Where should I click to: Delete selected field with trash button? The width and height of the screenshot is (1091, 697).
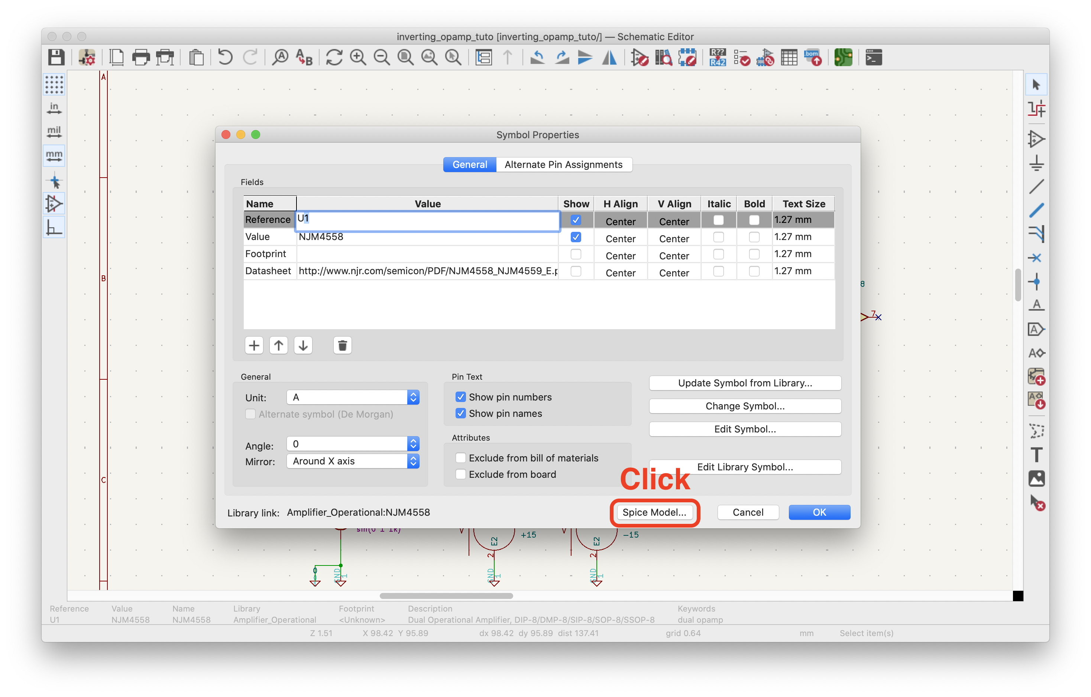point(342,346)
